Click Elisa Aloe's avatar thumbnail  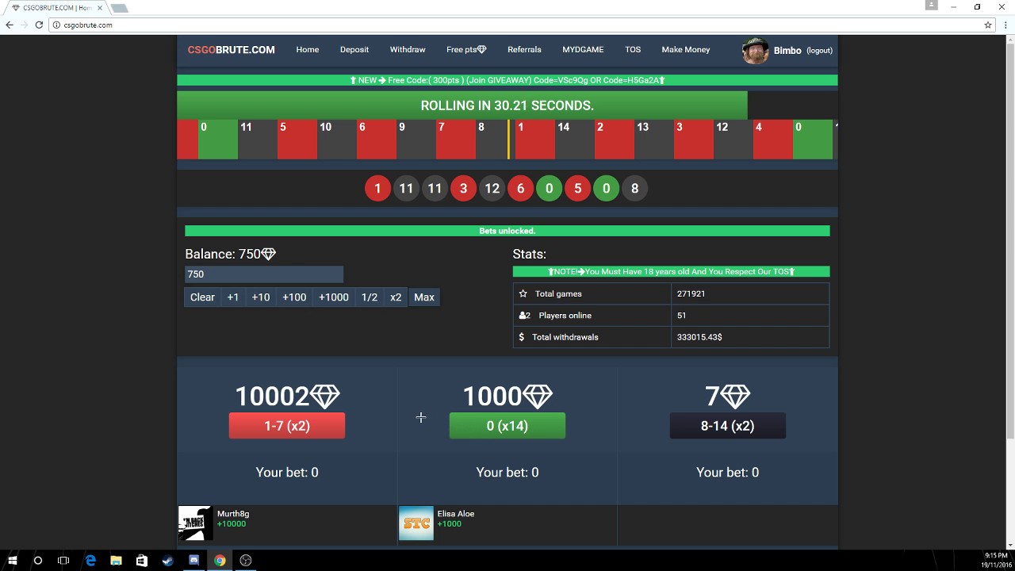(x=416, y=523)
